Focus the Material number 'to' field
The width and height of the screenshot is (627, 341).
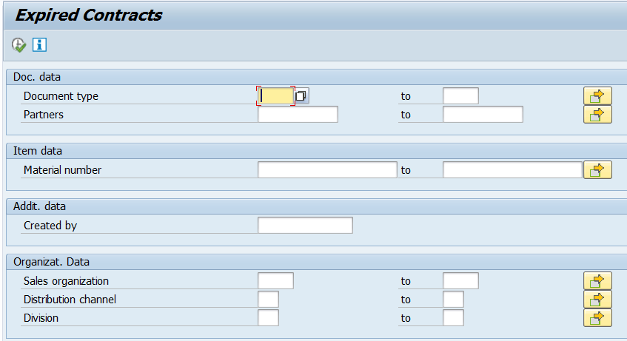coord(512,170)
